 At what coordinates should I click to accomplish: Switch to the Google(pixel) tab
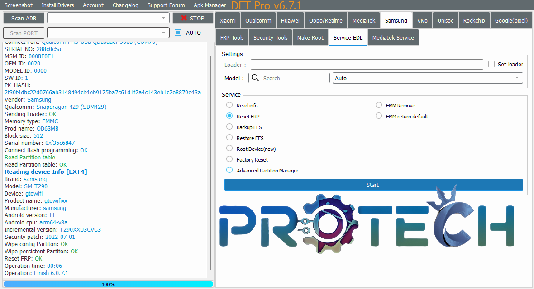point(511,20)
